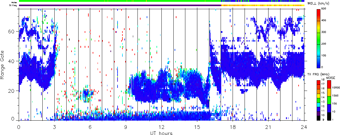Image resolution: width=340 pixels, height=135 pixels.
Task: Click the 16 label on TX FRQ legend
Action: [x=323, y=88]
